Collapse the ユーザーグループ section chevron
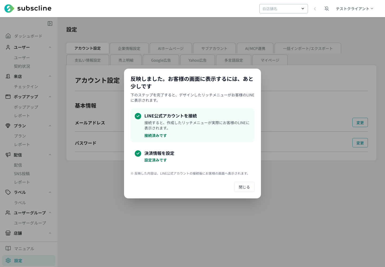This screenshot has width=385, height=267. tap(50, 213)
